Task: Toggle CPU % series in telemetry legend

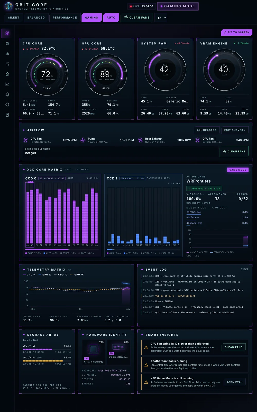Action: pyautogui.click(x=29, y=275)
